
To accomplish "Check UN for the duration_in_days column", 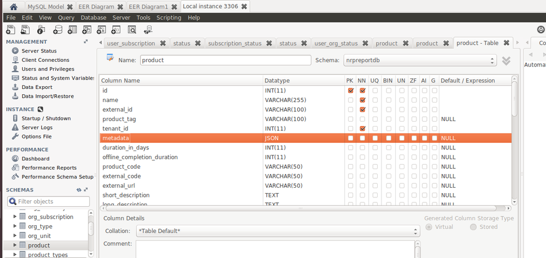I will [402, 148].
